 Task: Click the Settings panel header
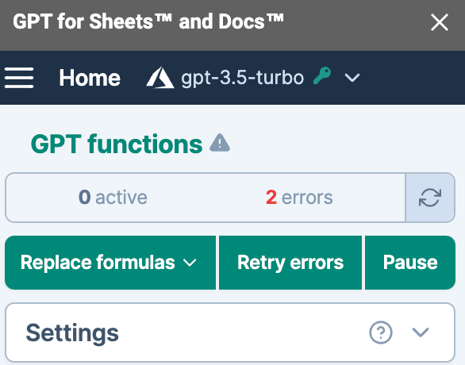point(230,332)
